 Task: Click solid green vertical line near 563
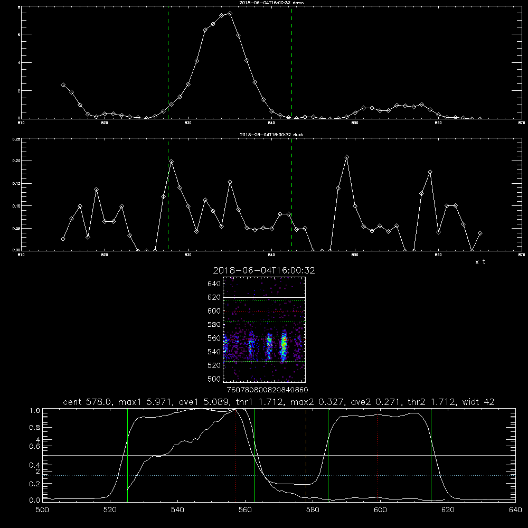coord(254,455)
